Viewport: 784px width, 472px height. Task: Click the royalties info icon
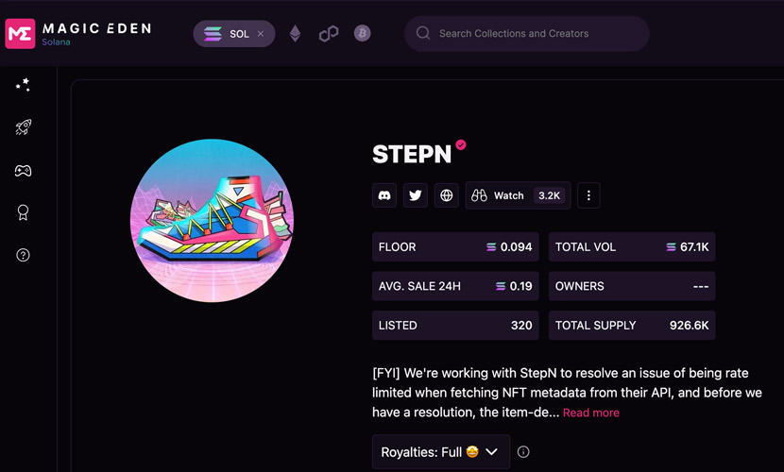(523, 452)
